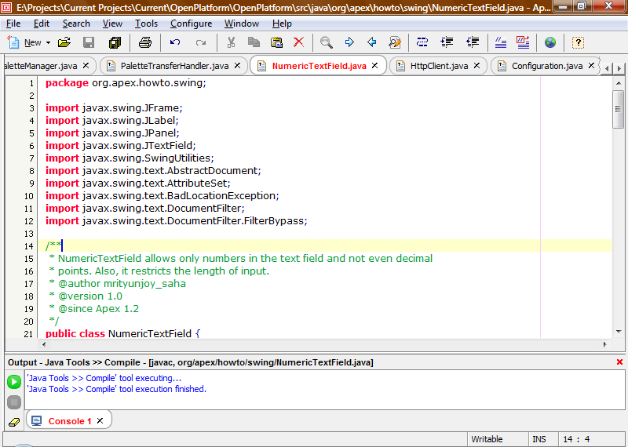This screenshot has width=628, height=447.
Task: Click the Undo arrow icon
Action: pos(175,42)
